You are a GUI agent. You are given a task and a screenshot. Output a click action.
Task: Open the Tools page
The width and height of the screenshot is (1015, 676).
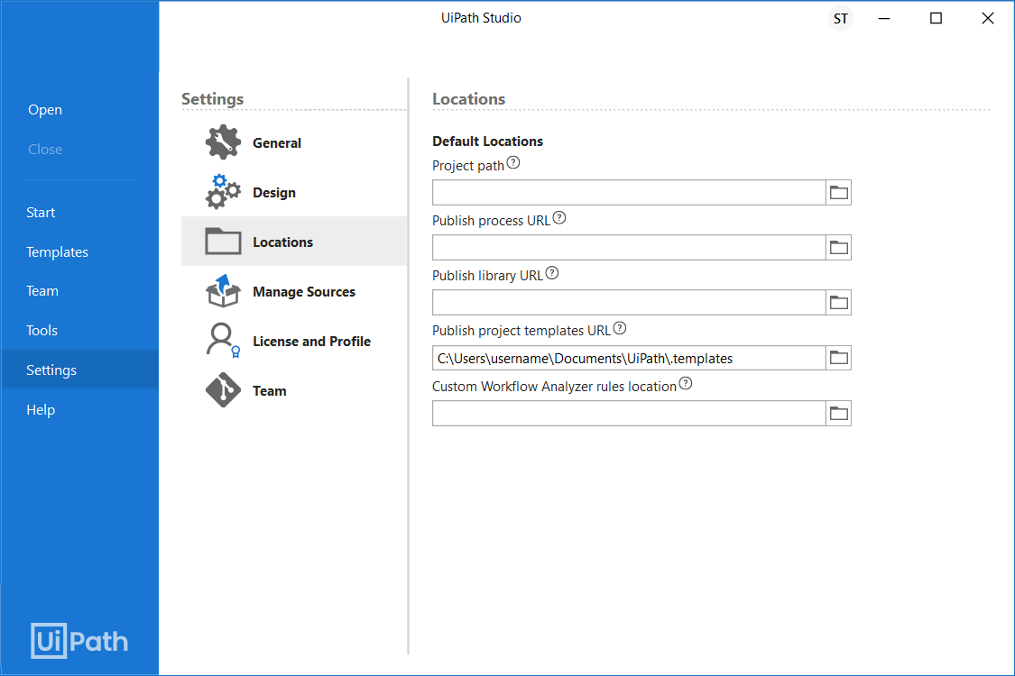point(42,331)
